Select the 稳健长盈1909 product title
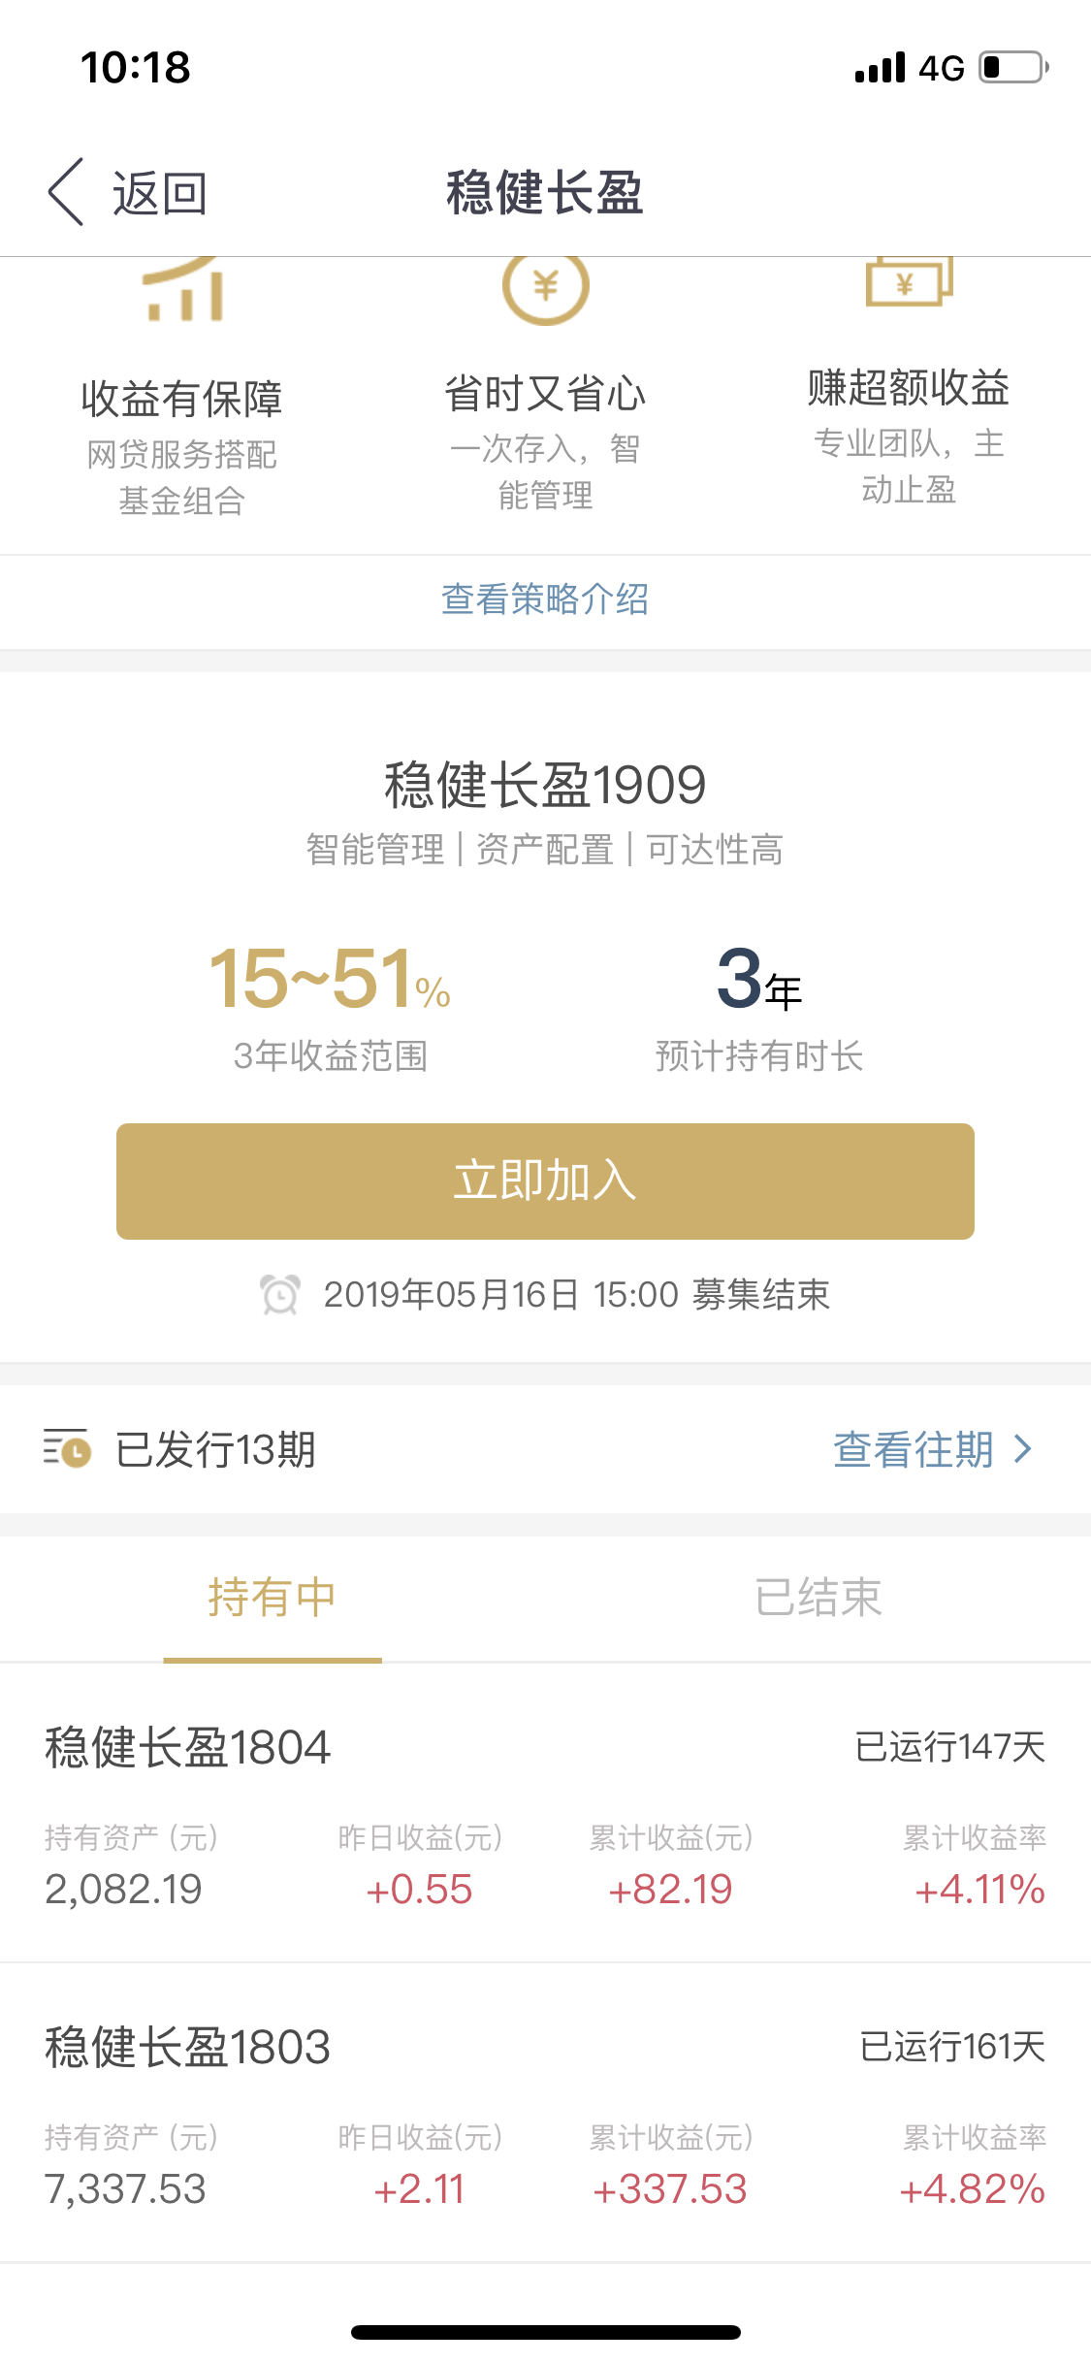Viewport: 1091px width, 2363px height. coord(545,784)
